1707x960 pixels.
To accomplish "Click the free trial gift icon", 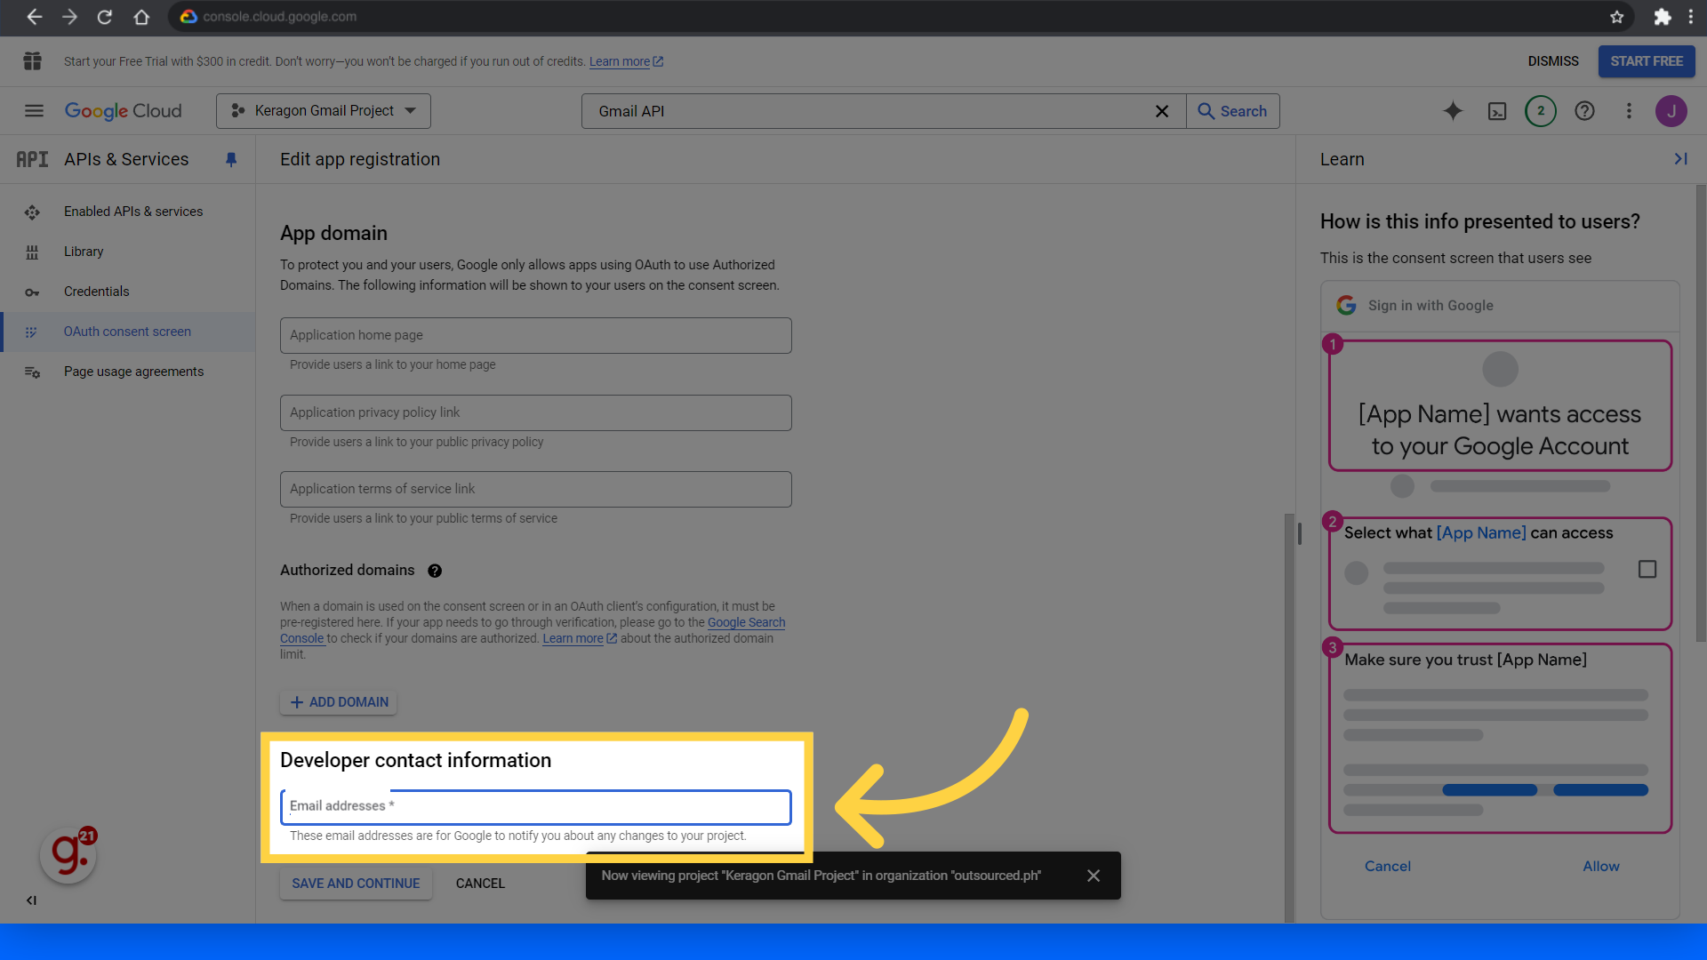I will coord(33,61).
